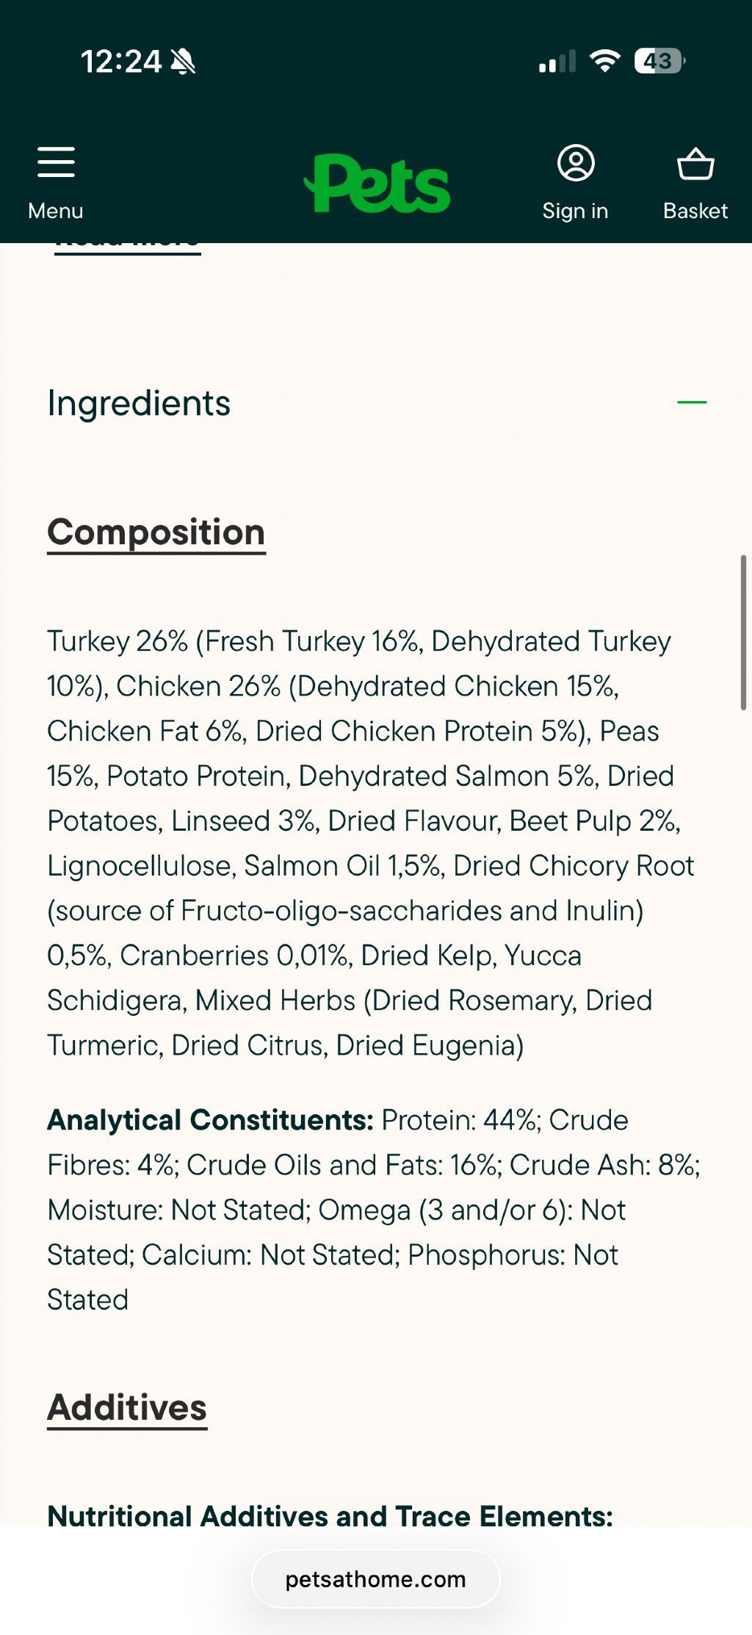Tap the battery level indicator
Viewport: 752px width, 1635px height.
click(x=659, y=61)
